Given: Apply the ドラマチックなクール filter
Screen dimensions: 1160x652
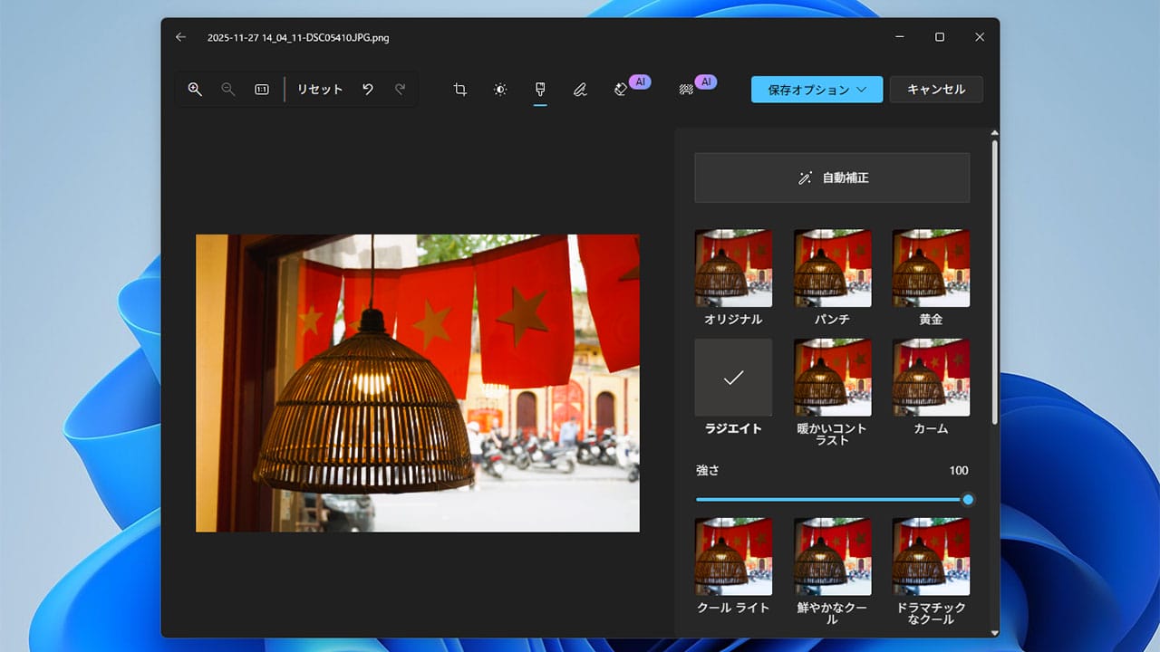Looking at the screenshot, I should tap(931, 556).
